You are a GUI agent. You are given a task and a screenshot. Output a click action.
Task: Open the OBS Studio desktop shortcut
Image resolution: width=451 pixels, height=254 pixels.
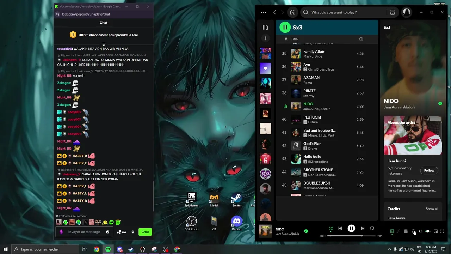191,223
